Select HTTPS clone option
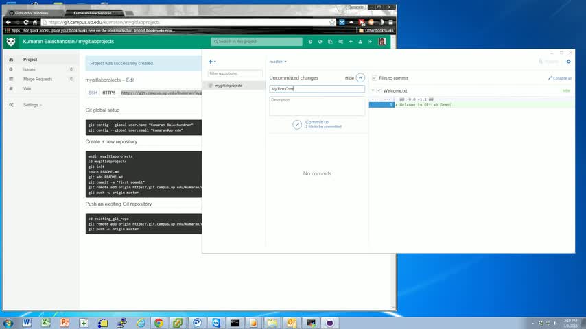 point(109,93)
